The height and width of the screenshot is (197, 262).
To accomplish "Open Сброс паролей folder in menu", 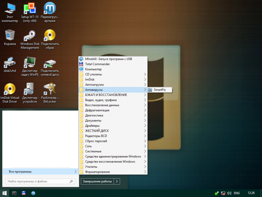I will point(113,141).
